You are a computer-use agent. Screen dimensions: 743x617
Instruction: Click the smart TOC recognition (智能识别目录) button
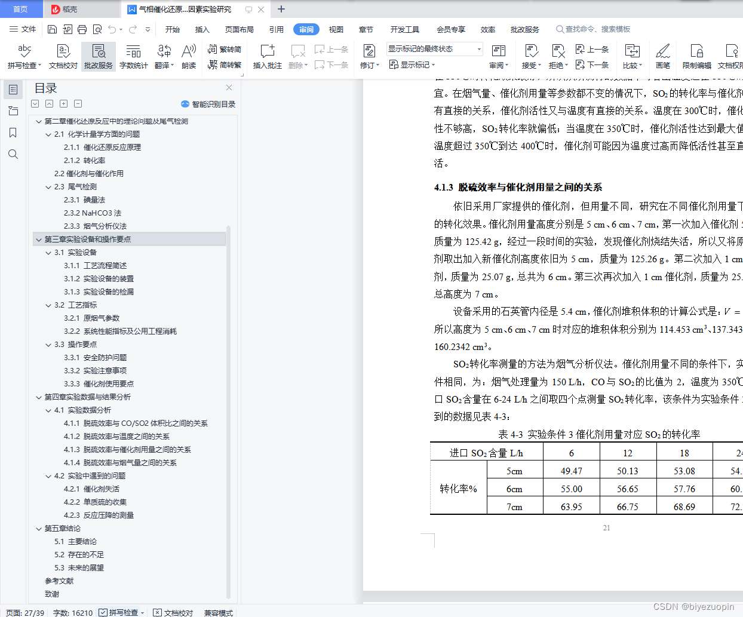point(208,104)
